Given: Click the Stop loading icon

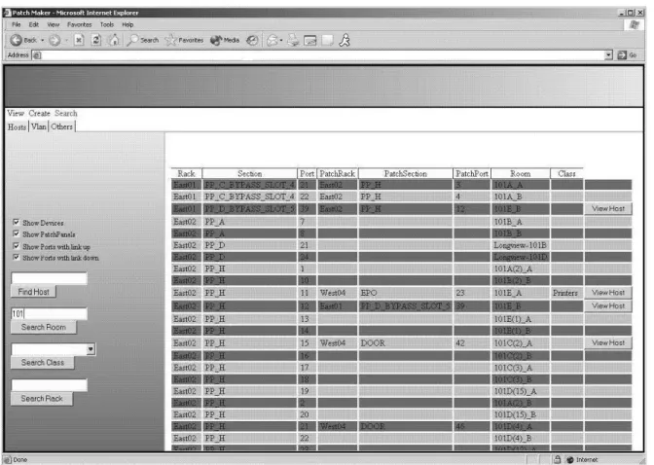Looking at the screenshot, I should pos(79,40).
